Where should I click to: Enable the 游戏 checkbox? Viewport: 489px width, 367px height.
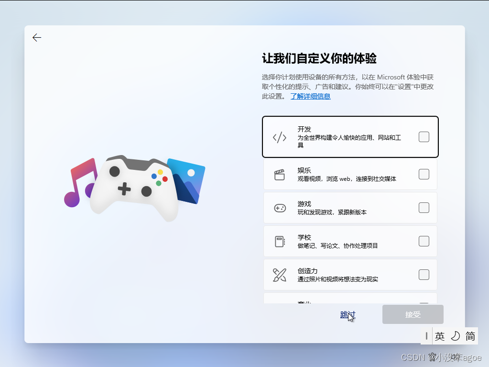click(424, 208)
